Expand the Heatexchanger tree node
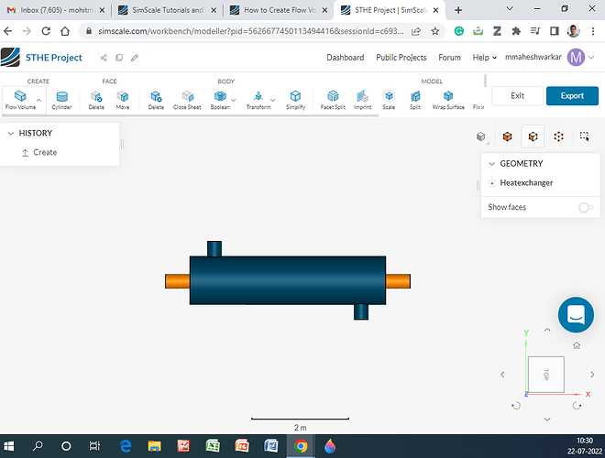The width and height of the screenshot is (605, 458). [x=492, y=183]
